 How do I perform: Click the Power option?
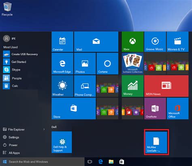click(10, 145)
